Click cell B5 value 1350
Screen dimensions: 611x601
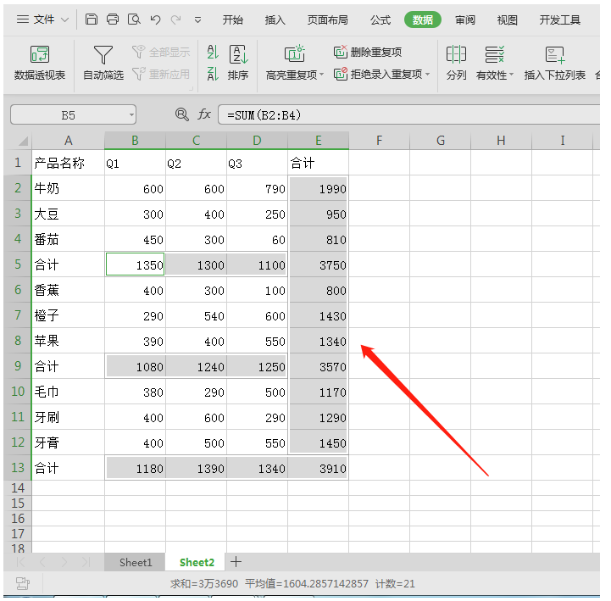[135, 264]
